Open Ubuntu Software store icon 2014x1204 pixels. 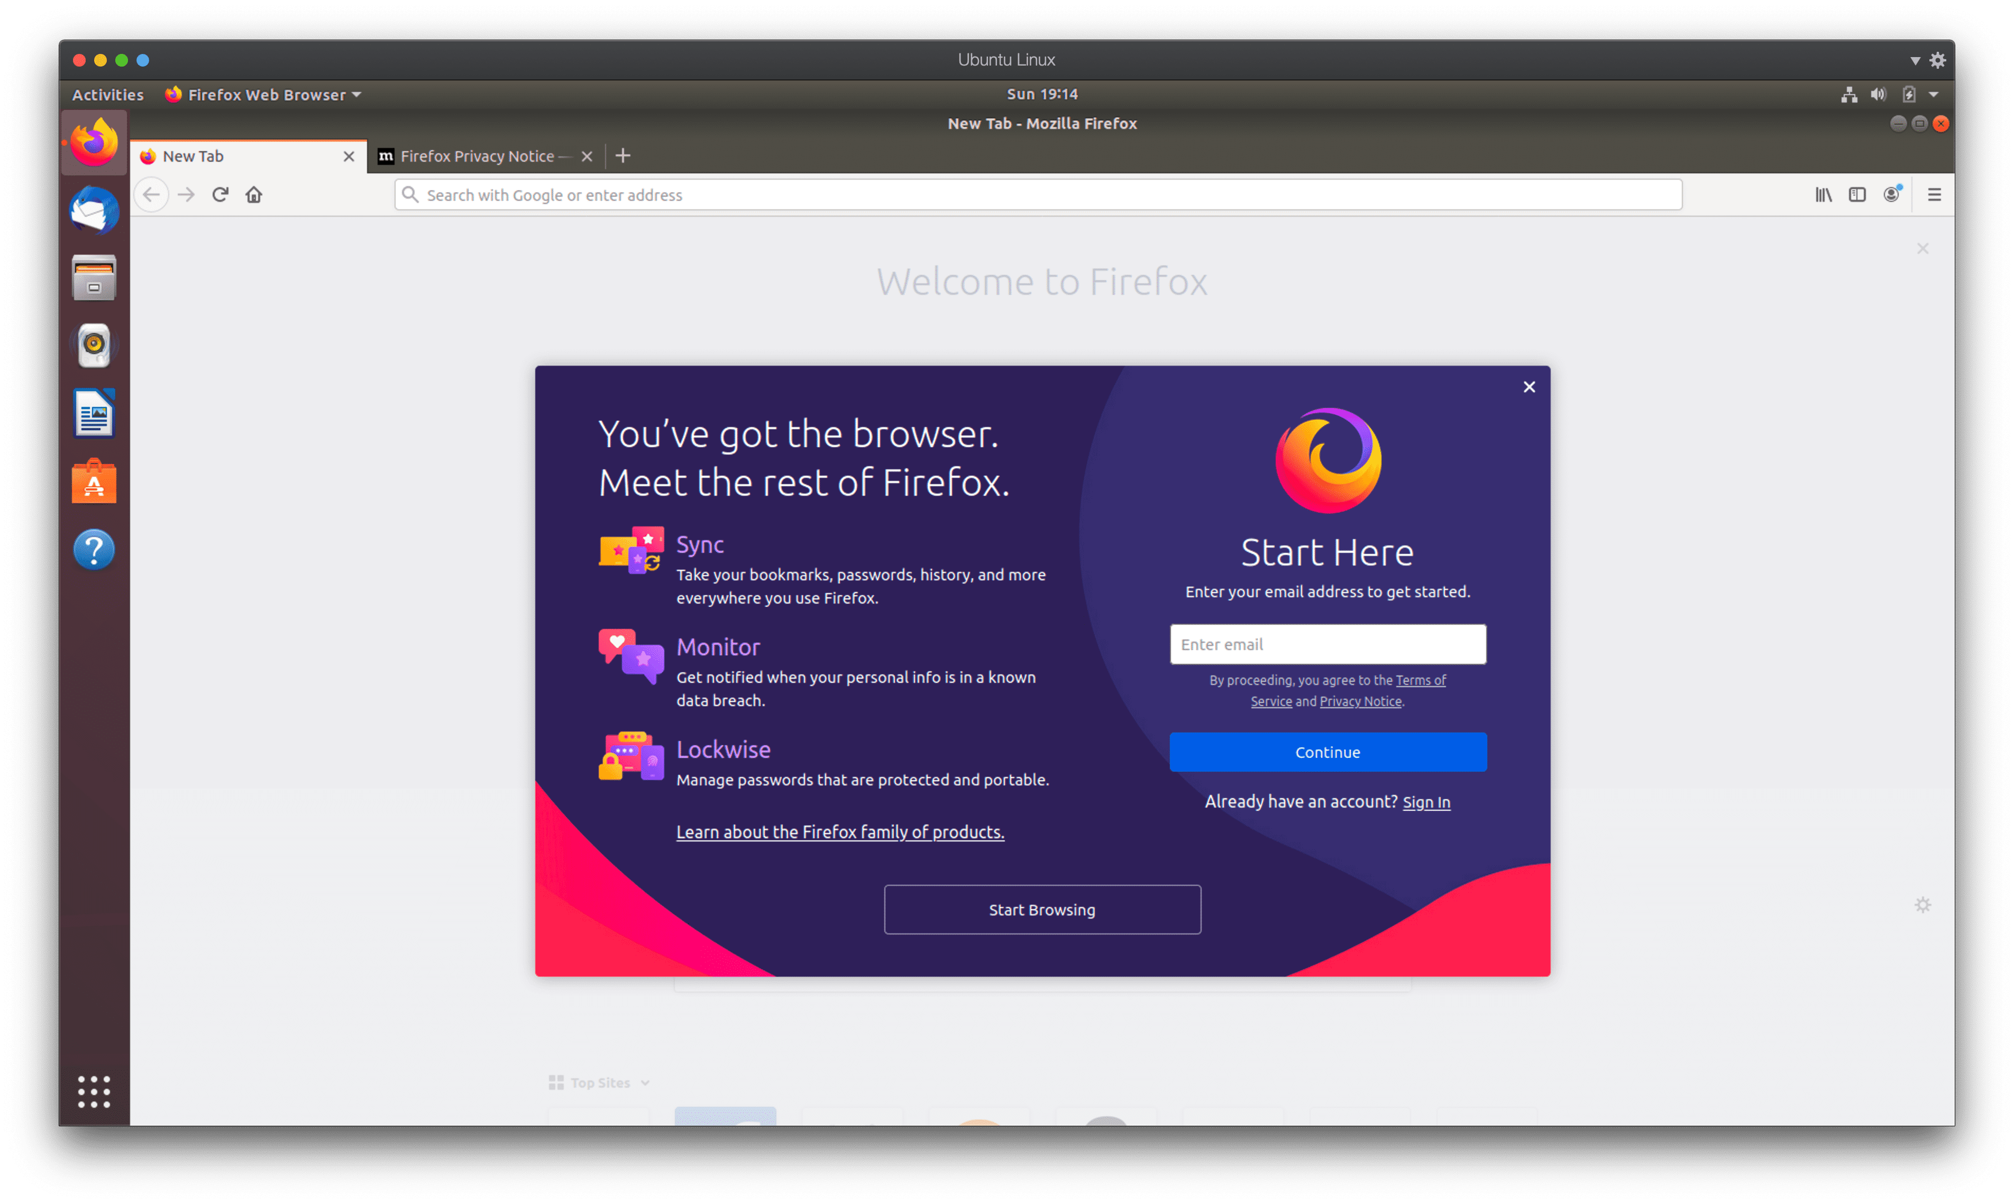point(94,482)
